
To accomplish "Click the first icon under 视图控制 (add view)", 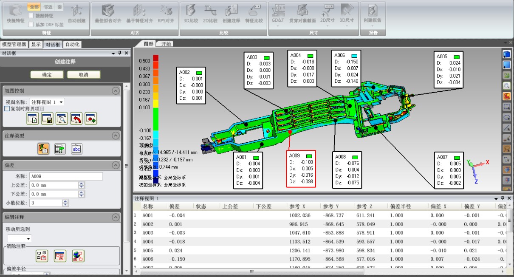I will coord(33,119).
